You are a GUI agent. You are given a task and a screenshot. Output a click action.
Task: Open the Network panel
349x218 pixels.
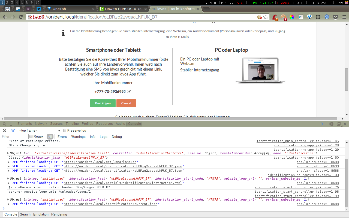(41, 124)
